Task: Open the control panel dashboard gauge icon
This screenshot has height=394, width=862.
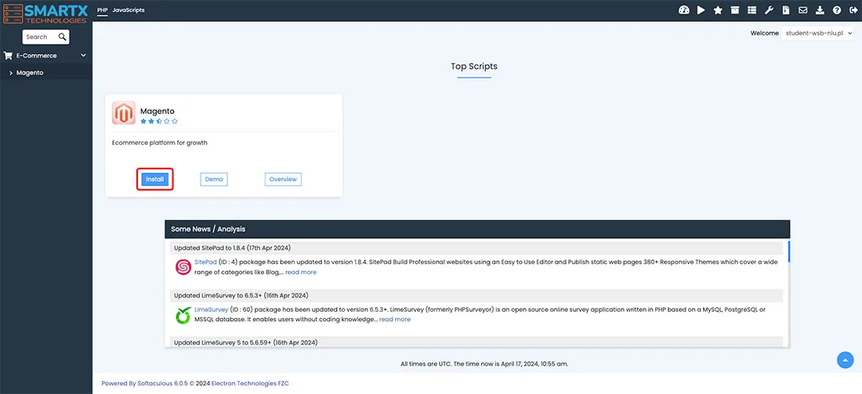Action: (x=684, y=10)
